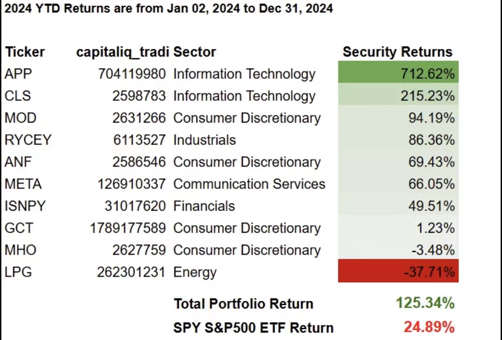Screen dimensions: 502x340
Task: Click the 2024 YTD Returns title text
Action: pos(169,9)
